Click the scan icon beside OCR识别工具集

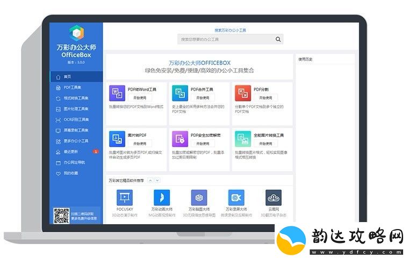tap(58, 120)
